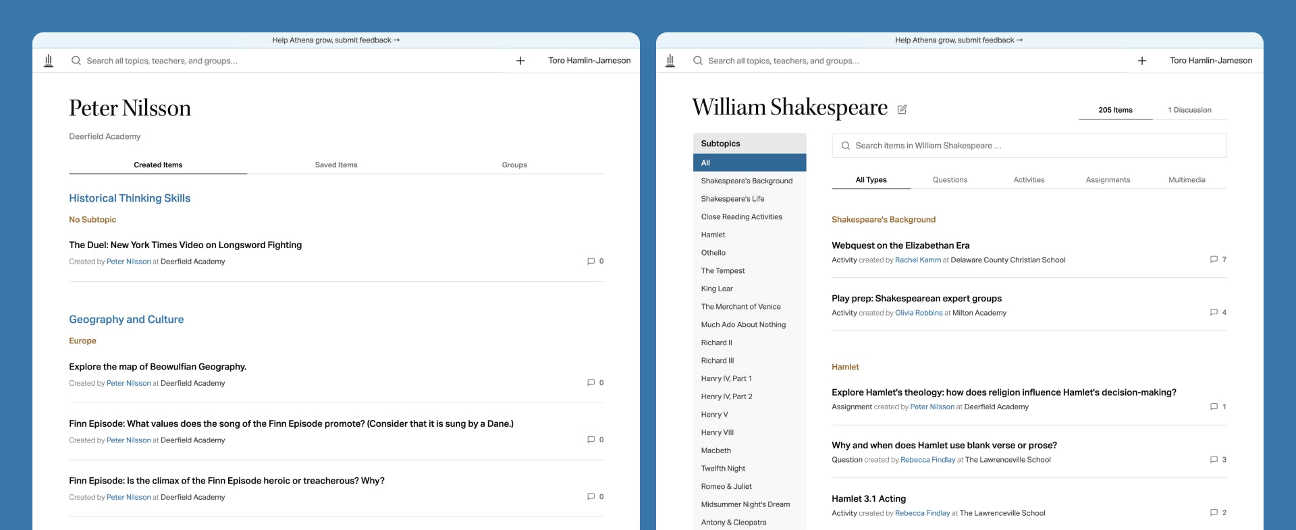Image resolution: width=1296 pixels, height=530 pixels.
Task: Filter items by Assignments tab
Action: (x=1108, y=180)
